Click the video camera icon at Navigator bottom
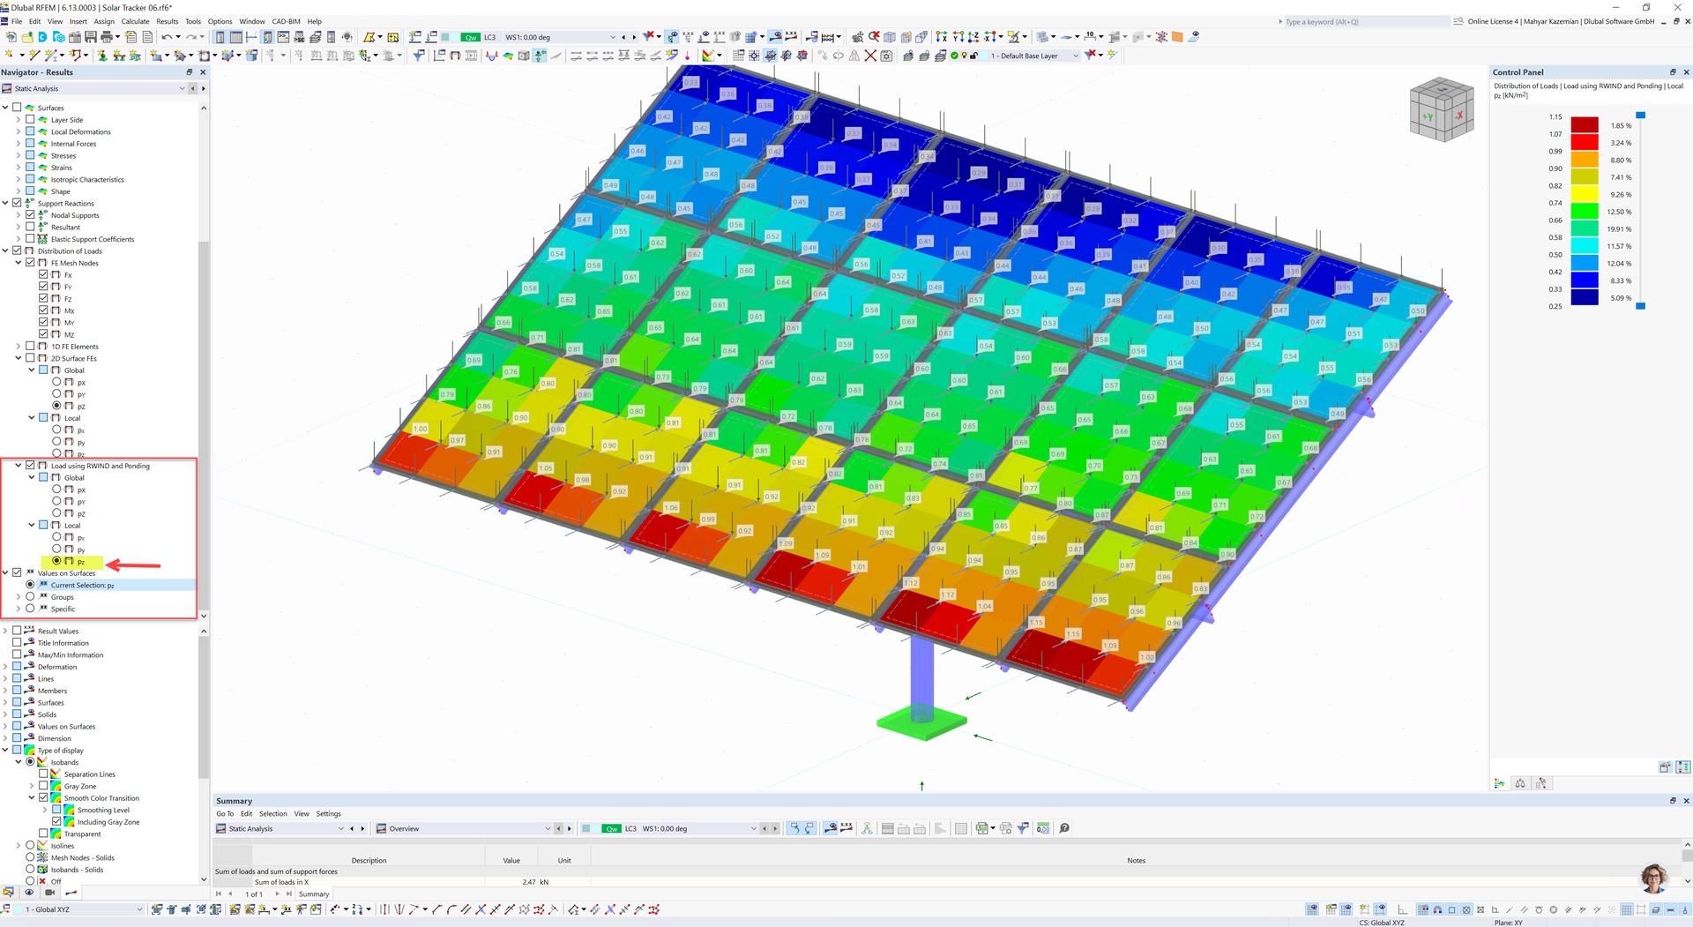Image resolution: width=1693 pixels, height=927 pixels. [x=50, y=893]
